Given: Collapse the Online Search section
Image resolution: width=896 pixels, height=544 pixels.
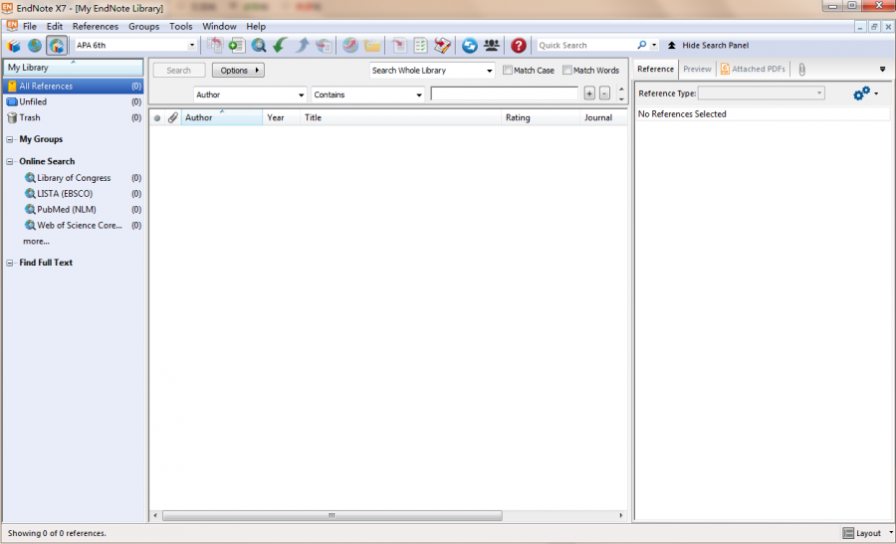Looking at the screenshot, I should pyautogui.click(x=10, y=161).
